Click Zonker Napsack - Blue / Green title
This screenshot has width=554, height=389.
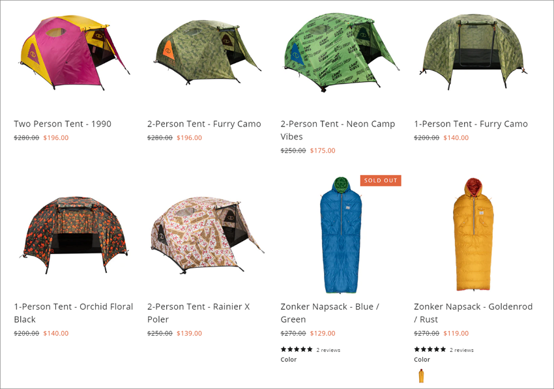pos(330,313)
